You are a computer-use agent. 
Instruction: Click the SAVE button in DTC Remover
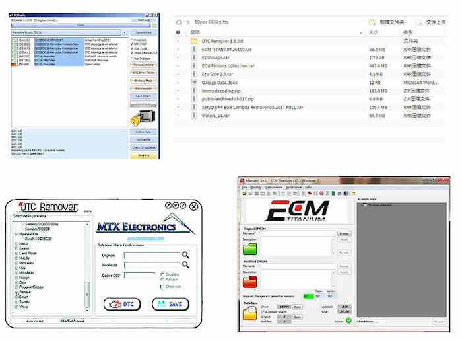pyautogui.click(x=170, y=304)
